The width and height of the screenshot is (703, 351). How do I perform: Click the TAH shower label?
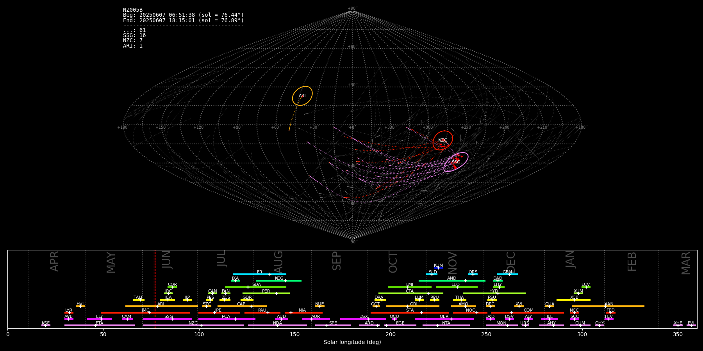138,298
